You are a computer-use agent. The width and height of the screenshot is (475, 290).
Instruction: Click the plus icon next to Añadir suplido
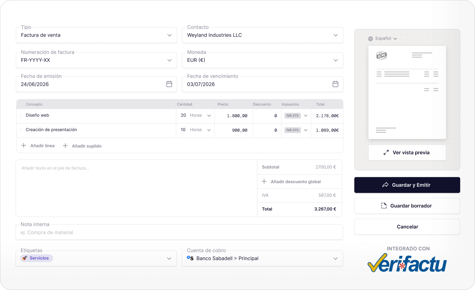[x=65, y=146]
